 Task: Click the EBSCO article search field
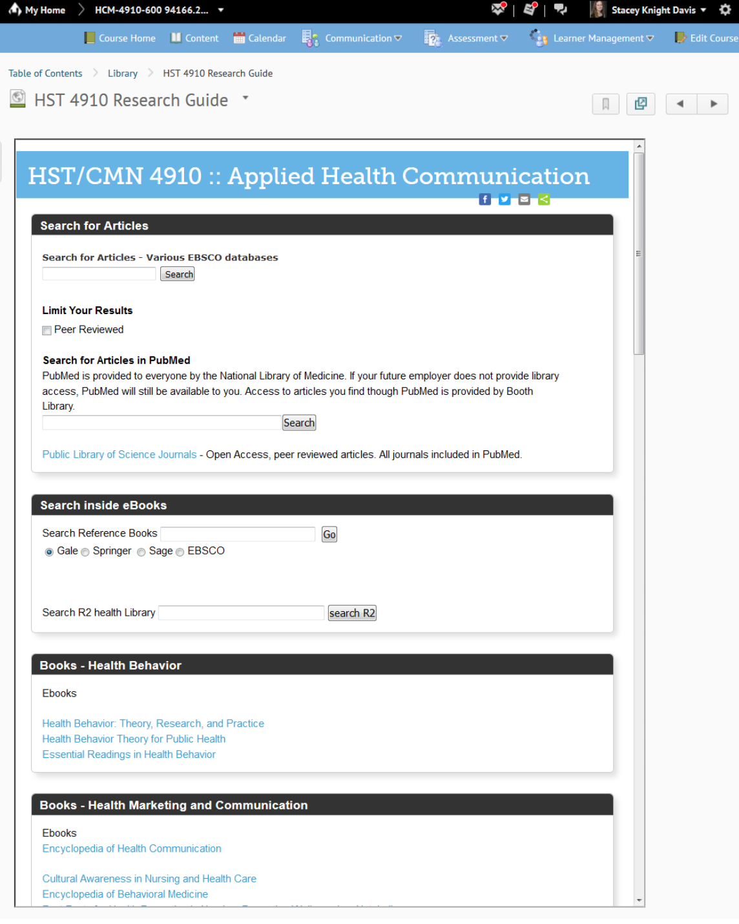point(99,274)
